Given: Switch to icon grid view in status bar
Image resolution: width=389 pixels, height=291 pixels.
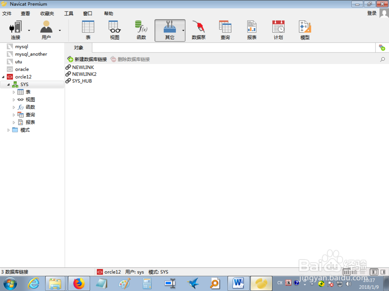Looking at the screenshot, I should click(347, 272).
